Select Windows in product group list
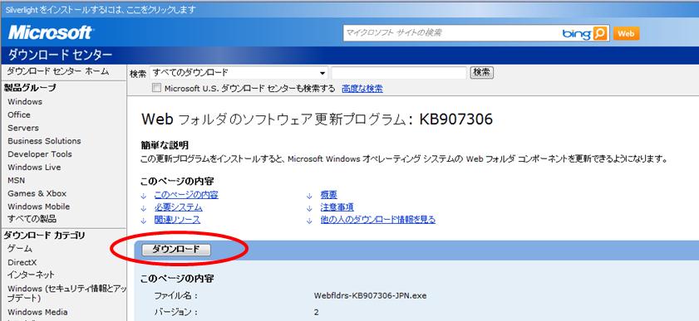This screenshot has height=321, width=699. pos(25,102)
